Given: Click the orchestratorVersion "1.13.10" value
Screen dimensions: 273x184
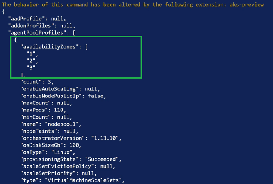Looking at the screenshot, I should click(x=105, y=138).
